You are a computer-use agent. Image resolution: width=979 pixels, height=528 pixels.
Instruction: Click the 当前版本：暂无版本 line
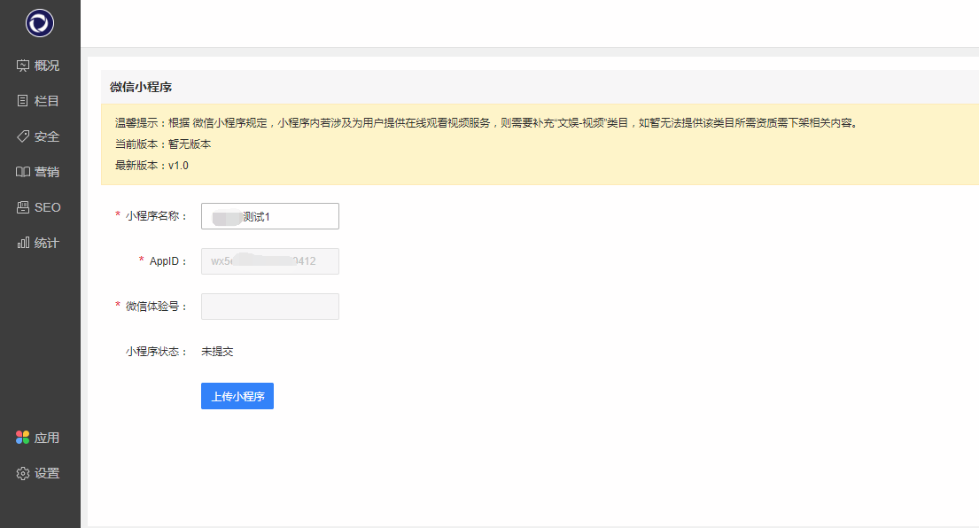(x=163, y=144)
